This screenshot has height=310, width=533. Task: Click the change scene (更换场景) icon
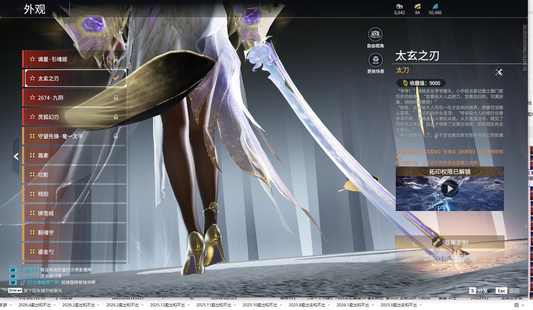click(x=375, y=60)
